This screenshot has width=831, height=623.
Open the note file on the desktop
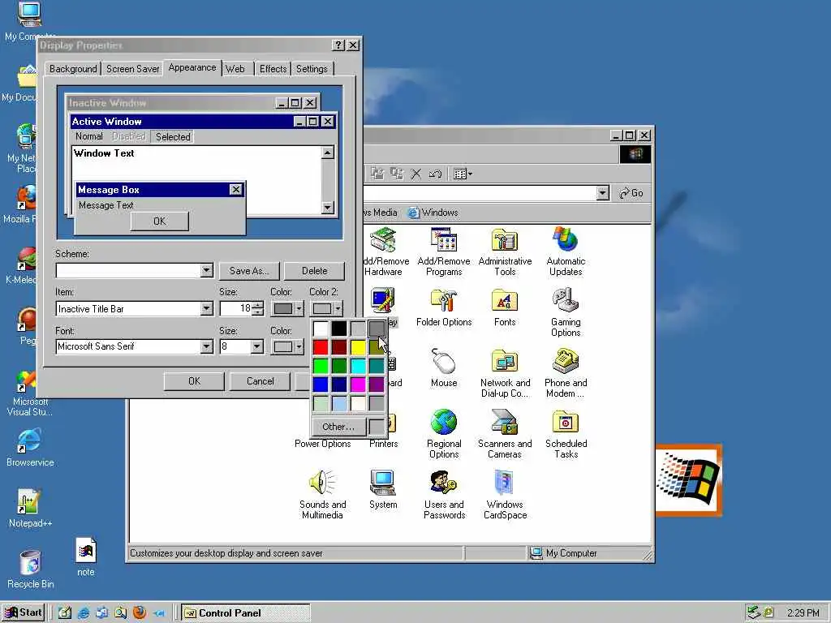pos(85,557)
